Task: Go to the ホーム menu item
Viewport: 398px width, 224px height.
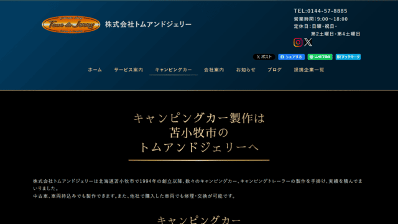Action: (95, 70)
